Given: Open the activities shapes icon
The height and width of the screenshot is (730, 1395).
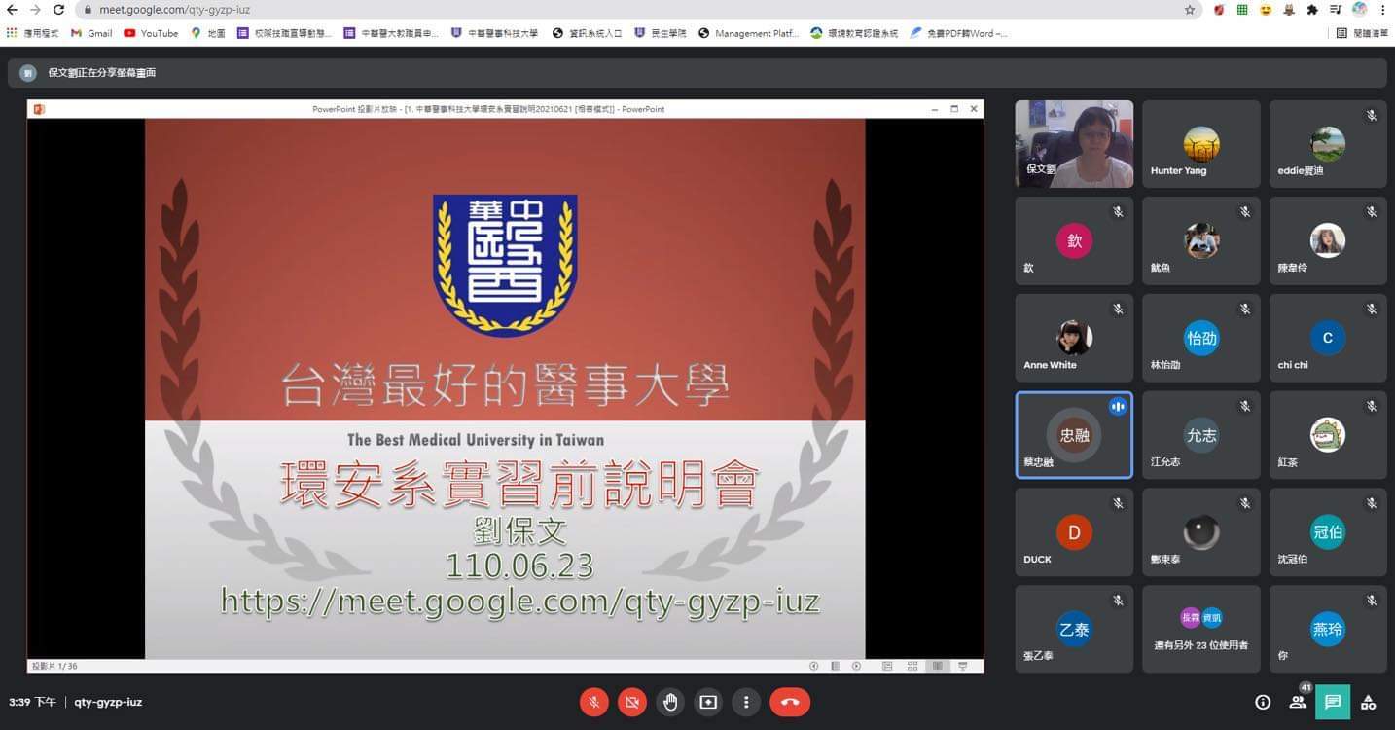Looking at the screenshot, I should (1369, 702).
